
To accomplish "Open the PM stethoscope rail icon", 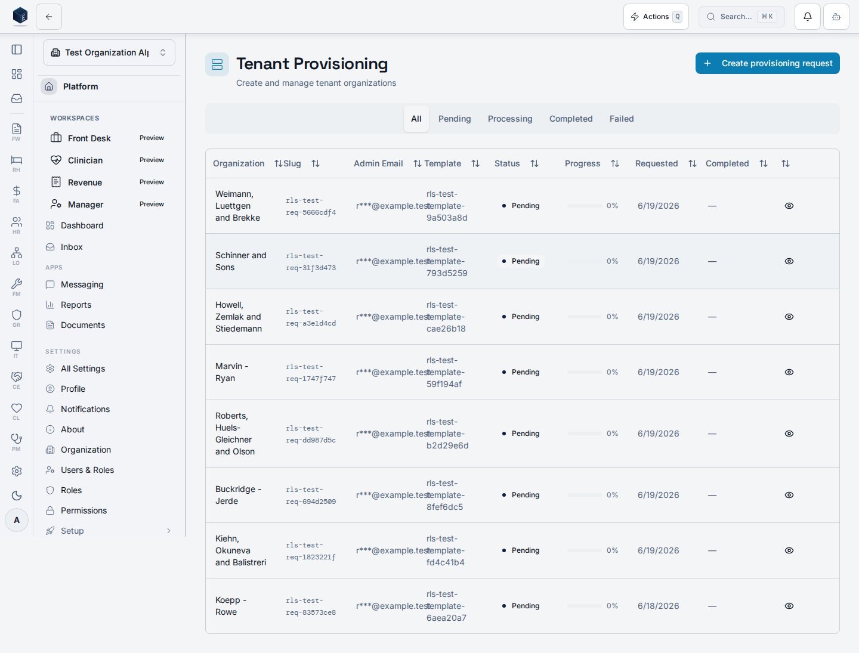I will pos(17,442).
